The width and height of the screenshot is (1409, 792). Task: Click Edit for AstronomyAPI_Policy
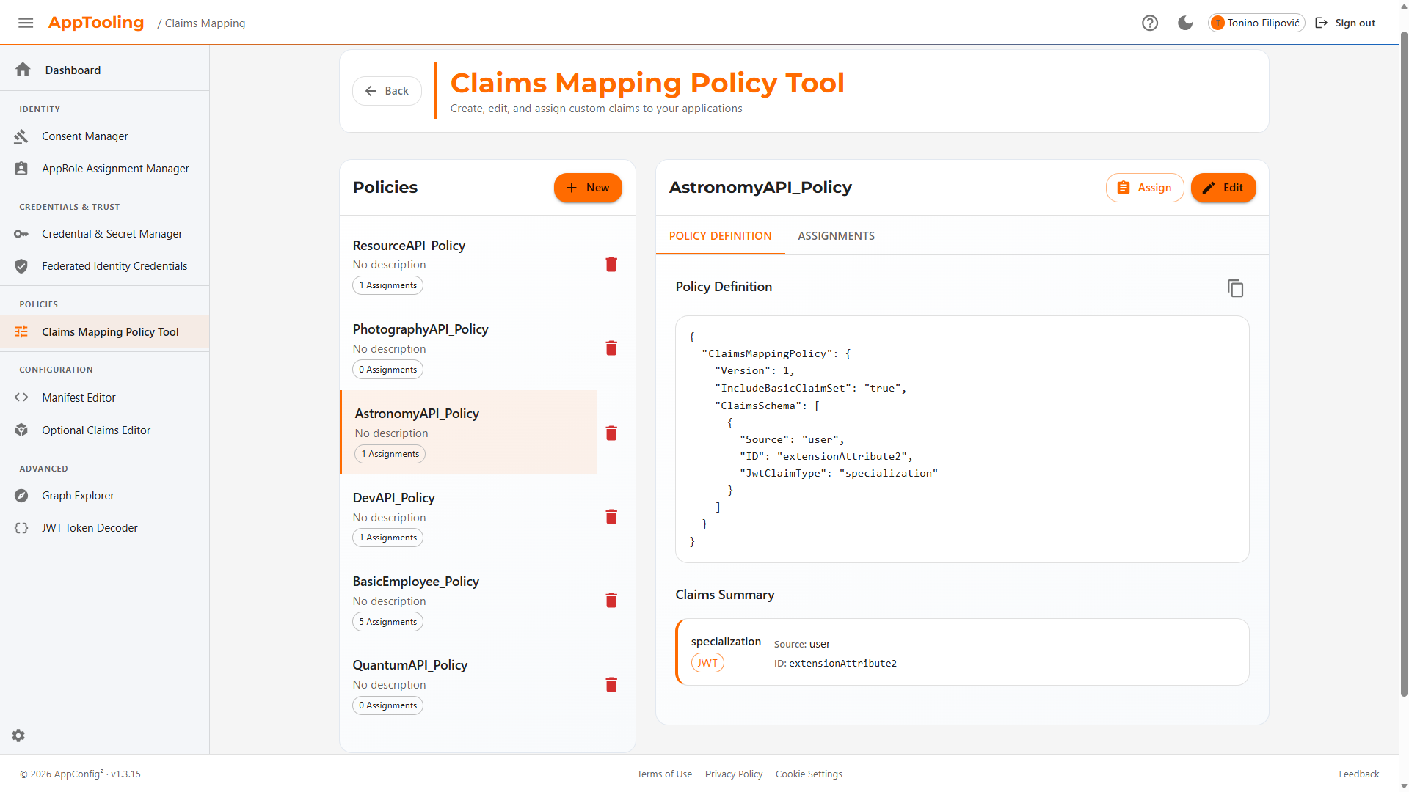1223,188
